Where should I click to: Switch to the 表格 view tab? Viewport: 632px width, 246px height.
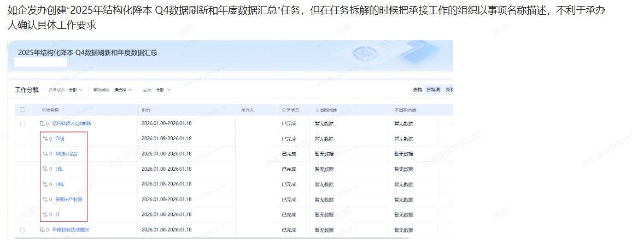coord(418,89)
